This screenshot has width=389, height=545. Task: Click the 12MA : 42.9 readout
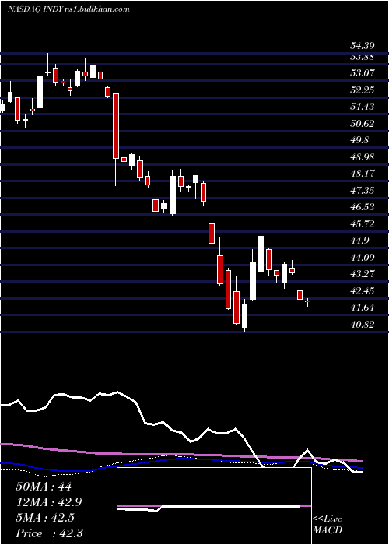[x=49, y=502]
